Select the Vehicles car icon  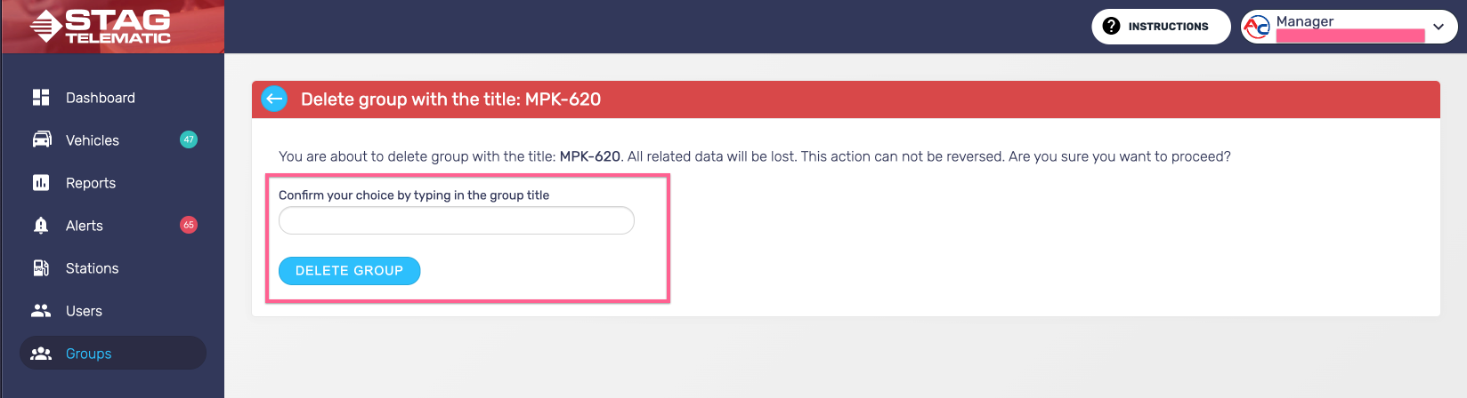[42, 139]
